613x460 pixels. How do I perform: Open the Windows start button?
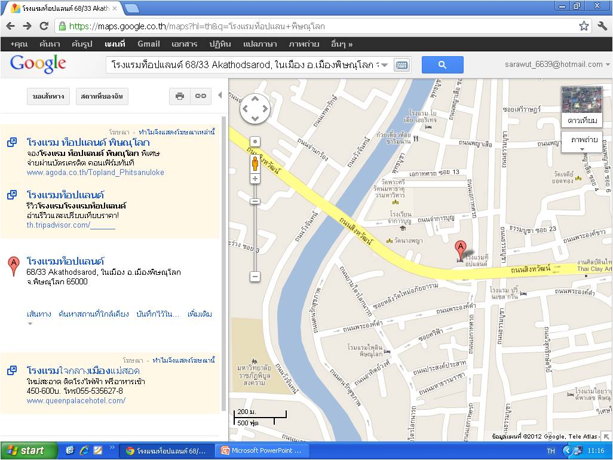[x=29, y=450]
